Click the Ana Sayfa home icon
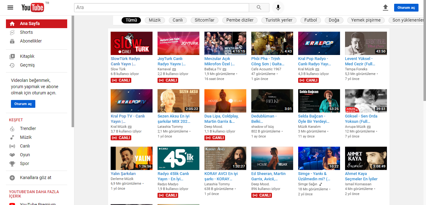This screenshot has height=205, width=426. (x=12, y=24)
